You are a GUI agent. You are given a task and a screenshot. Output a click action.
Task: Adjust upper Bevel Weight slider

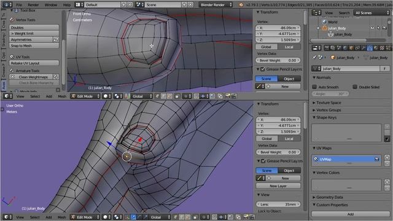coord(278,60)
